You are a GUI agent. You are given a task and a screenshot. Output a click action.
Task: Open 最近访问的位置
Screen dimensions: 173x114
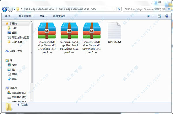point(20,37)
